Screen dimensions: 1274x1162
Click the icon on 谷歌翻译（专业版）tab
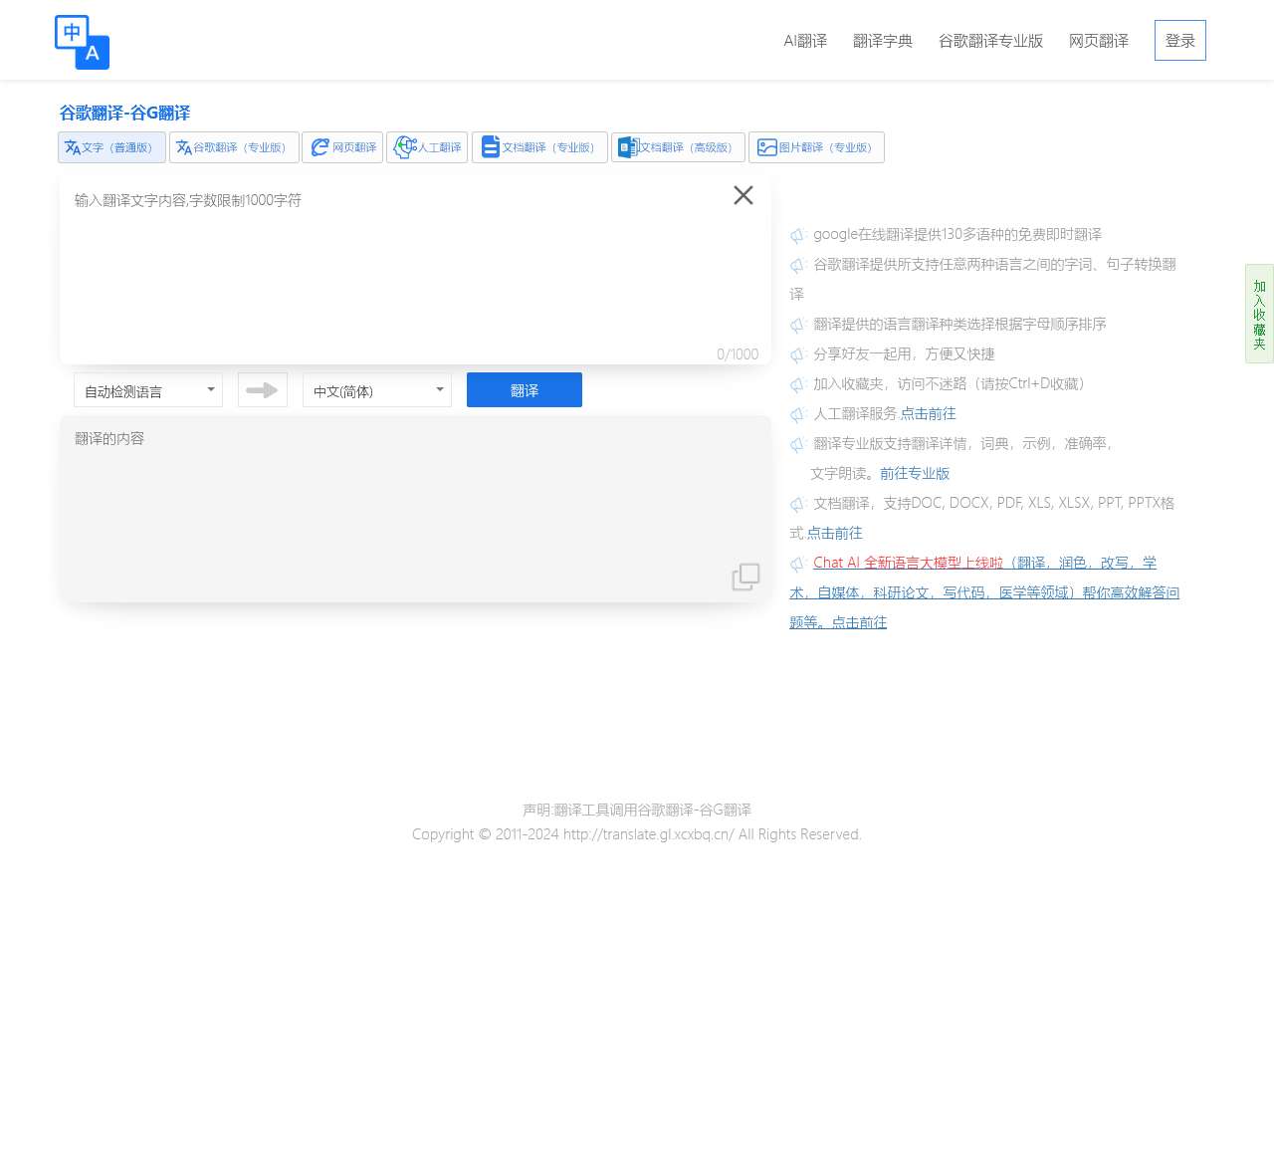pyautogui.click(x=184, y=147)
